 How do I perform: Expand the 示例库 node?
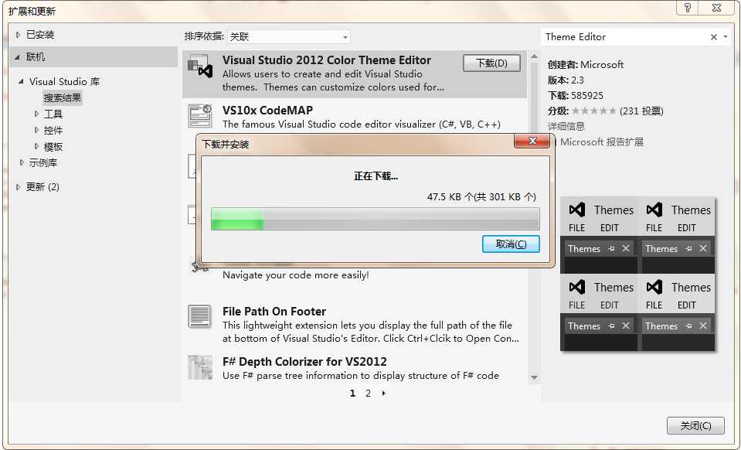coord(22,162)
